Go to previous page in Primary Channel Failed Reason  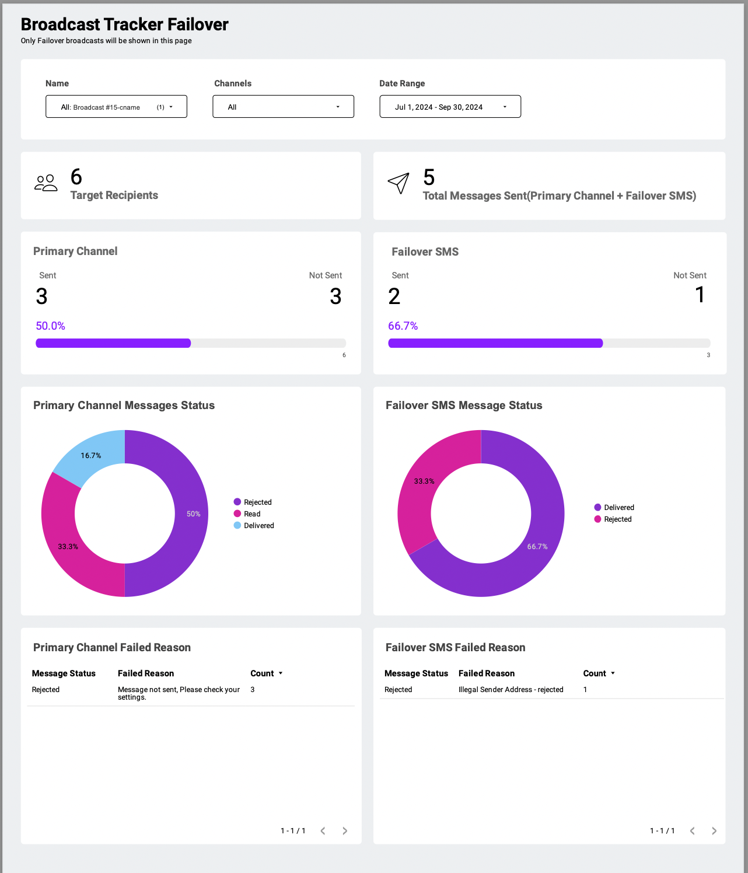[x=323, y=831]
